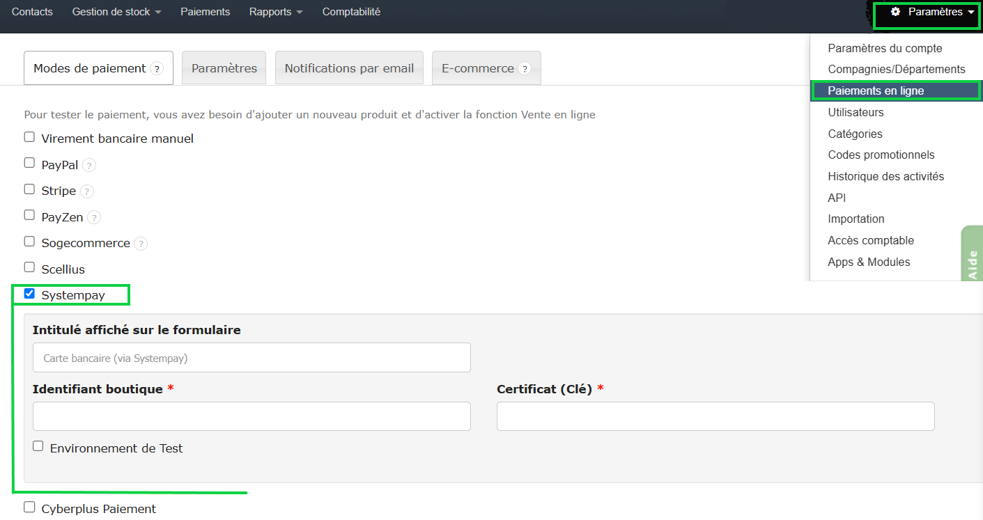Select Paiements en ligne from the menu

[x=876, y=90]
